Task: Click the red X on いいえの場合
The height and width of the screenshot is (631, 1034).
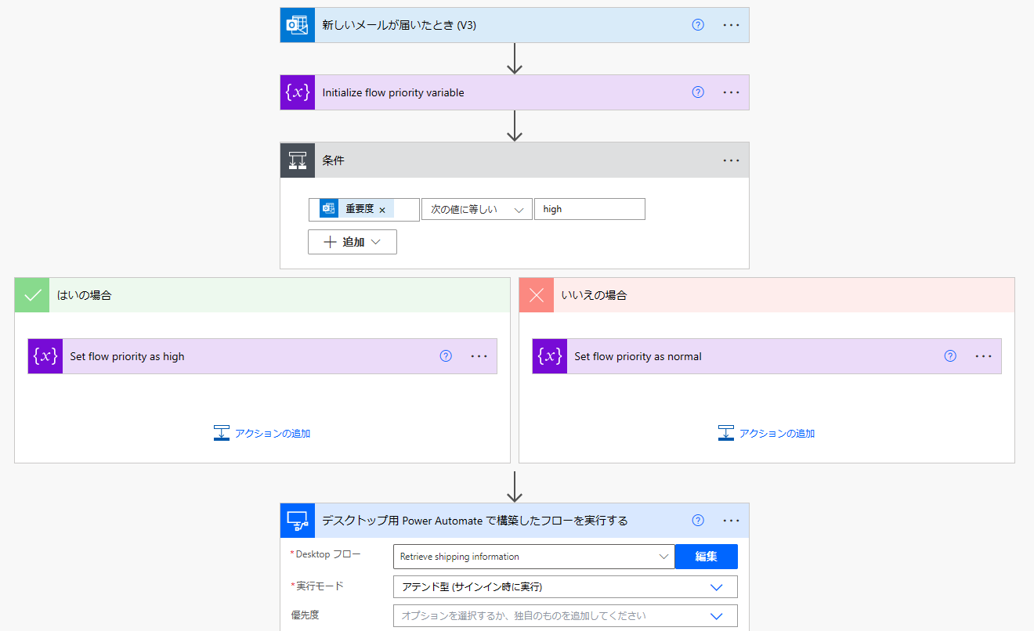Action: pyautogui.click(x=537, y=295)
